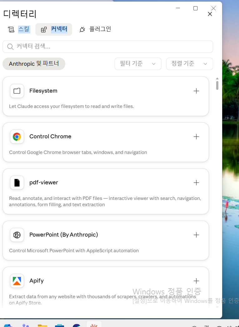Select the 커넥터 tab
The width and height of the screenshot is (239, 327).
[54, 29]
